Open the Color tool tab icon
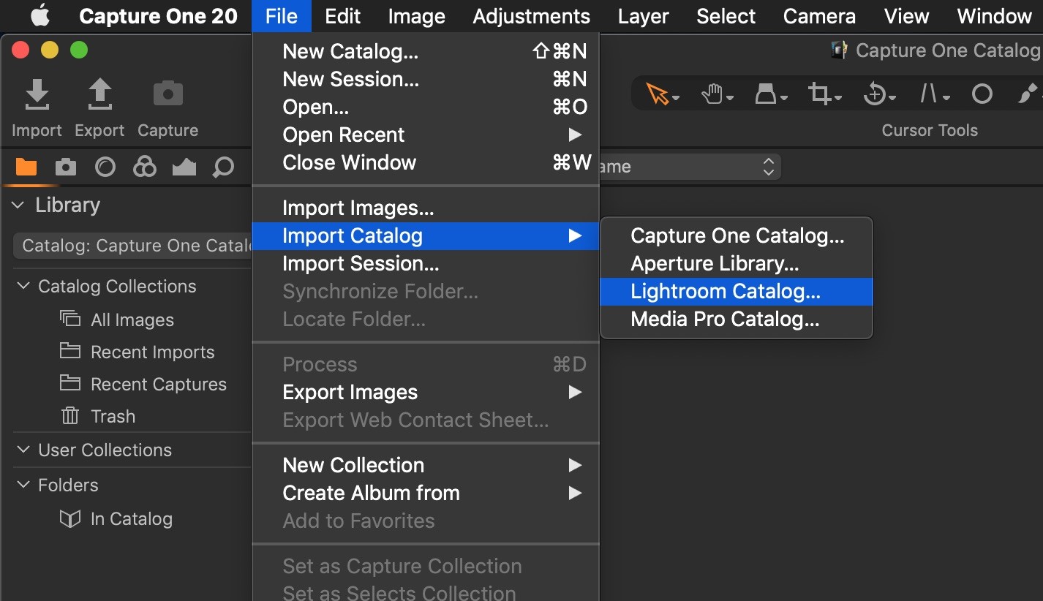Screen dimensions: 1043x601 145,167
